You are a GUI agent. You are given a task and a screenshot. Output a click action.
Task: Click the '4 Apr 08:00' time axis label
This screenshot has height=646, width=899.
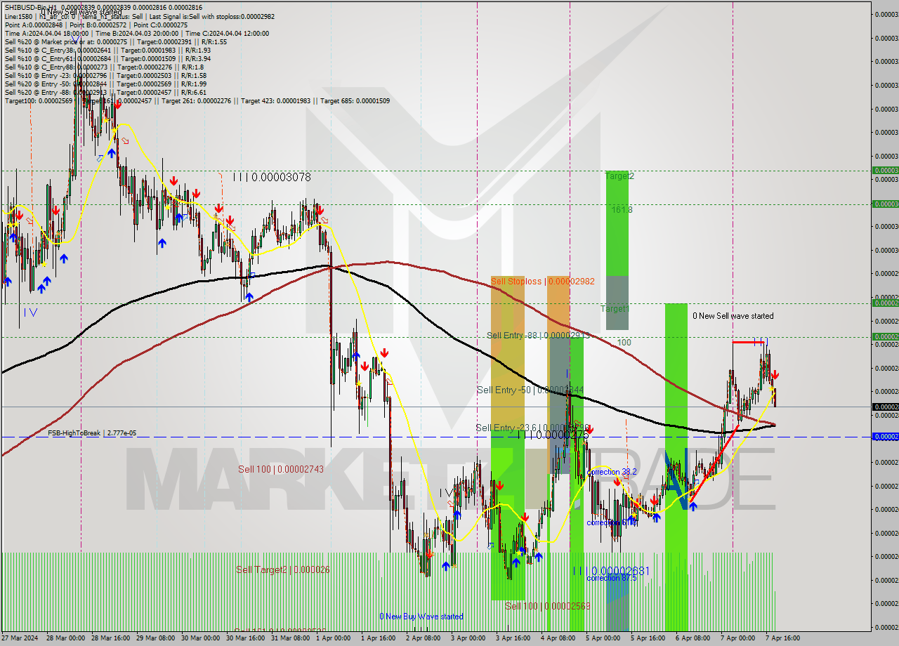click(558, 638)
